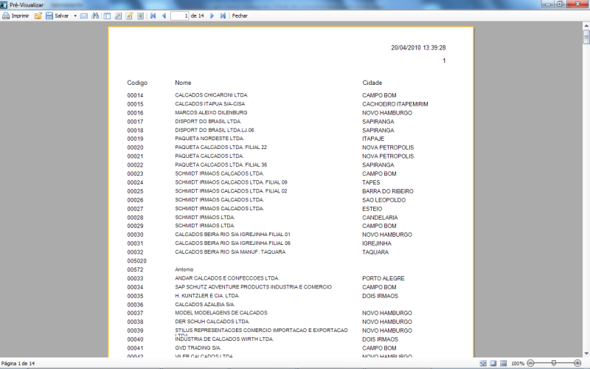
Task: Send report by email envelope icon
Action: (84, 15)
